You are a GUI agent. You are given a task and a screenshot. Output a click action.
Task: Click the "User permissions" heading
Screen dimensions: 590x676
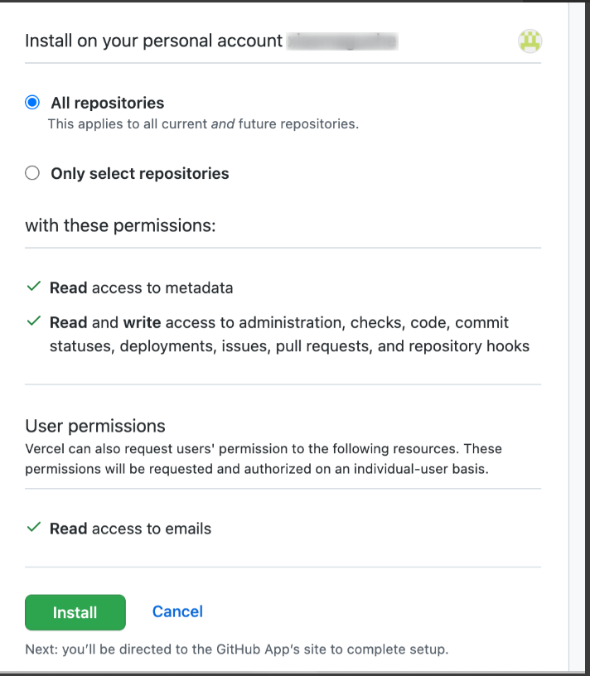pos(95,426)
